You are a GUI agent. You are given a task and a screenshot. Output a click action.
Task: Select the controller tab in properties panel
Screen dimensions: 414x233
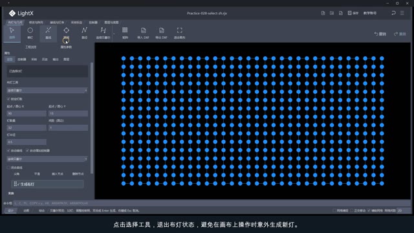pyautogui.click(x=21, y=60)
